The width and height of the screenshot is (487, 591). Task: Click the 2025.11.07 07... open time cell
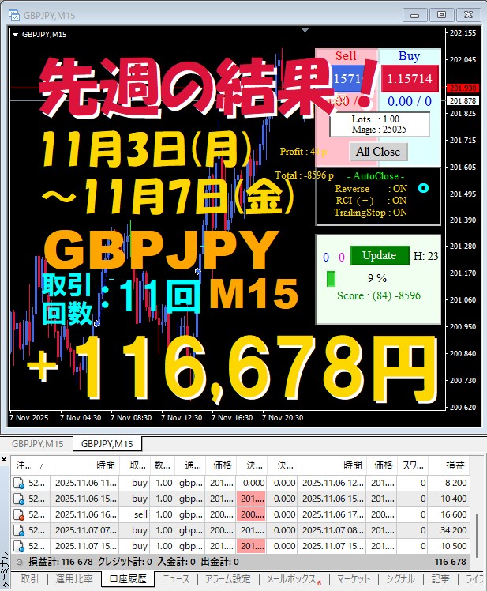point(85,530)
